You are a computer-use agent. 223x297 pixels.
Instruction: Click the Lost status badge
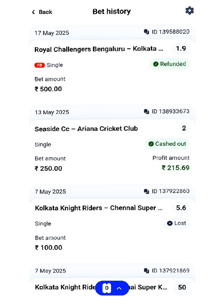click(177, 223)
